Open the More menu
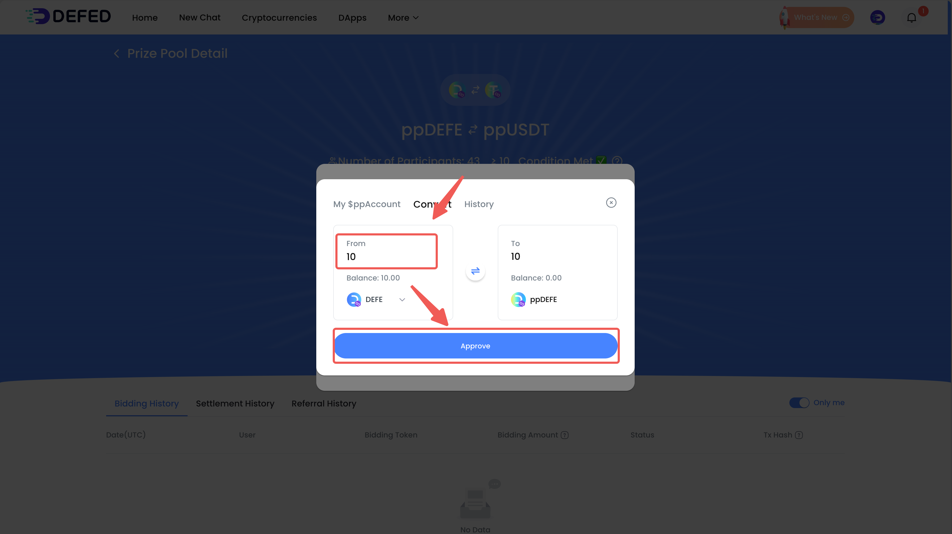 [403, 18]
